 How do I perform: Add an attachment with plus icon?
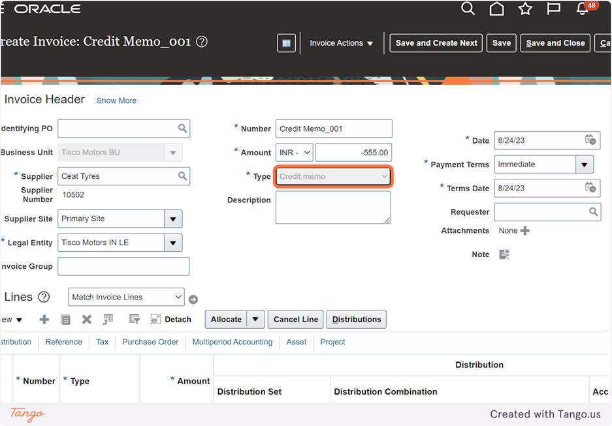(525, 231)
